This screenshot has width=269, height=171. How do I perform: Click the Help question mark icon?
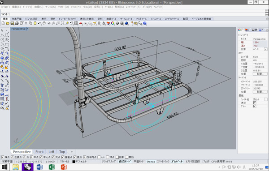[x=145, y=23]
